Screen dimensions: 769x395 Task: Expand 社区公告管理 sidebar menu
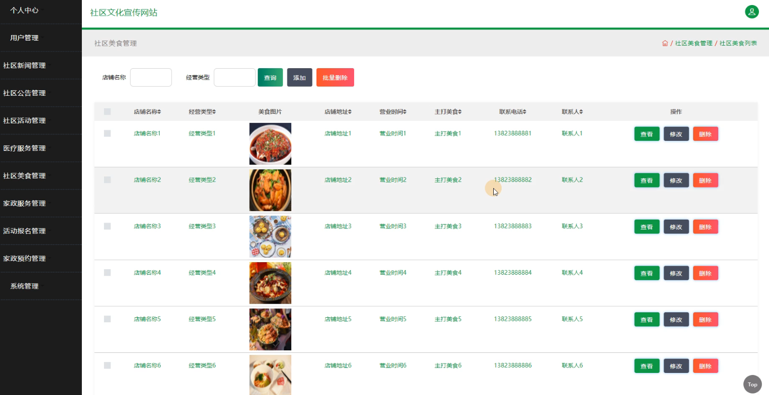41,93
